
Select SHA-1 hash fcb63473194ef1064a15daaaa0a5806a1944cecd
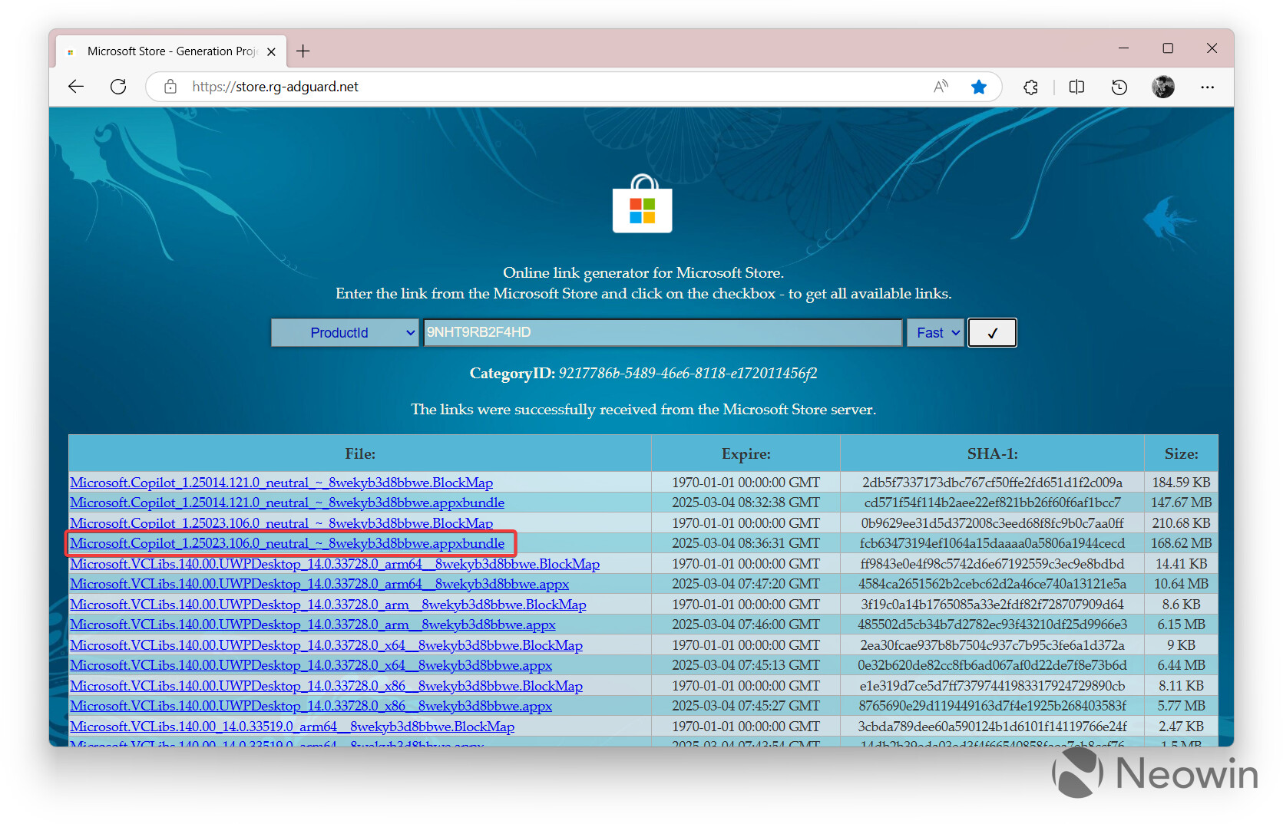pyautogui.click(x=992, y=543)
